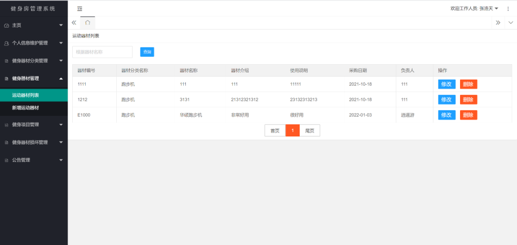The width and height of the screenshot is (517, 245).
Task: Click 修改 for equipment E1000
Action: point(446,115)
